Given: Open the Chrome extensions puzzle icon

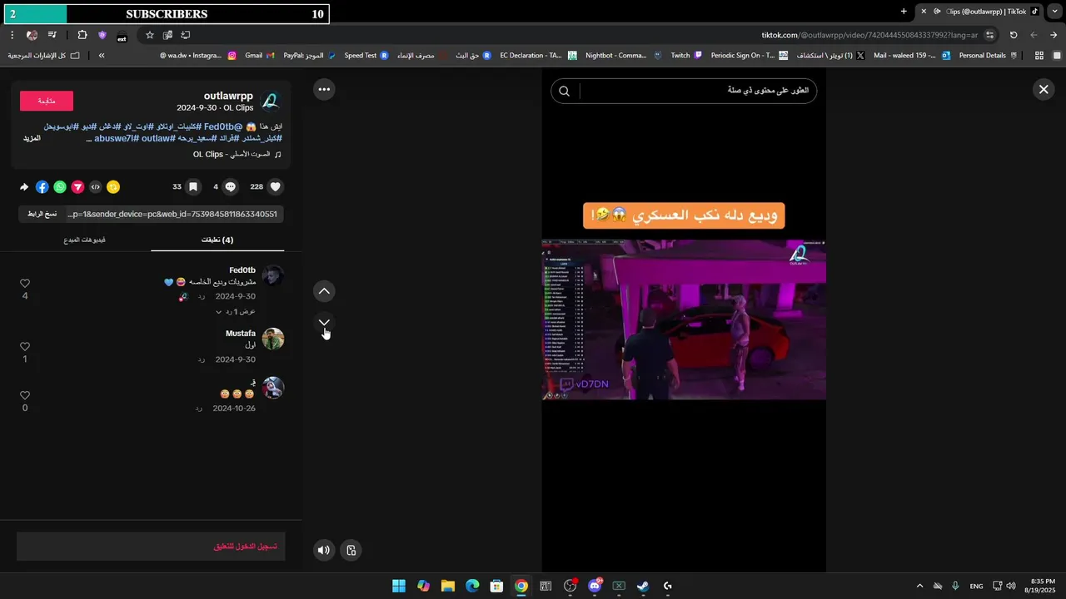Looking at the screenshot, I should pos(82,35).
